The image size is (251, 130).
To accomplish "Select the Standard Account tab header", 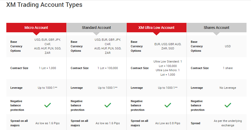I will [96, 28].
